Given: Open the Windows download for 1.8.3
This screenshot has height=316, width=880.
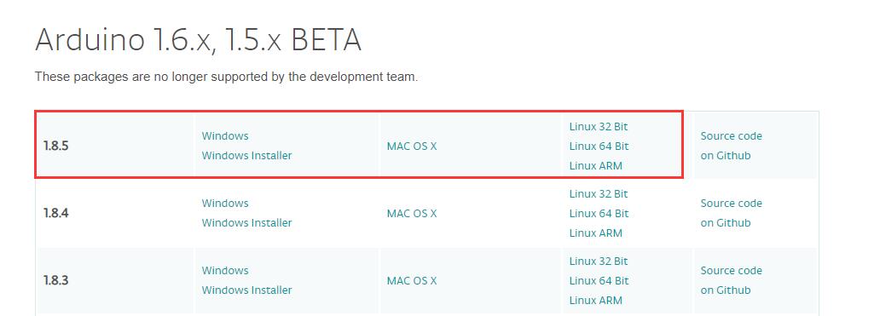Looking at the screenshot, I should coord(225,271).
